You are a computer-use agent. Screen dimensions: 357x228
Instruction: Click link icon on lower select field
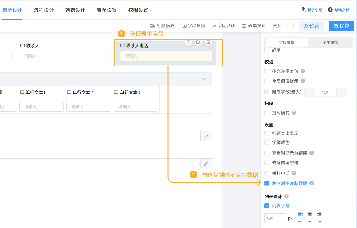(206, 163)
